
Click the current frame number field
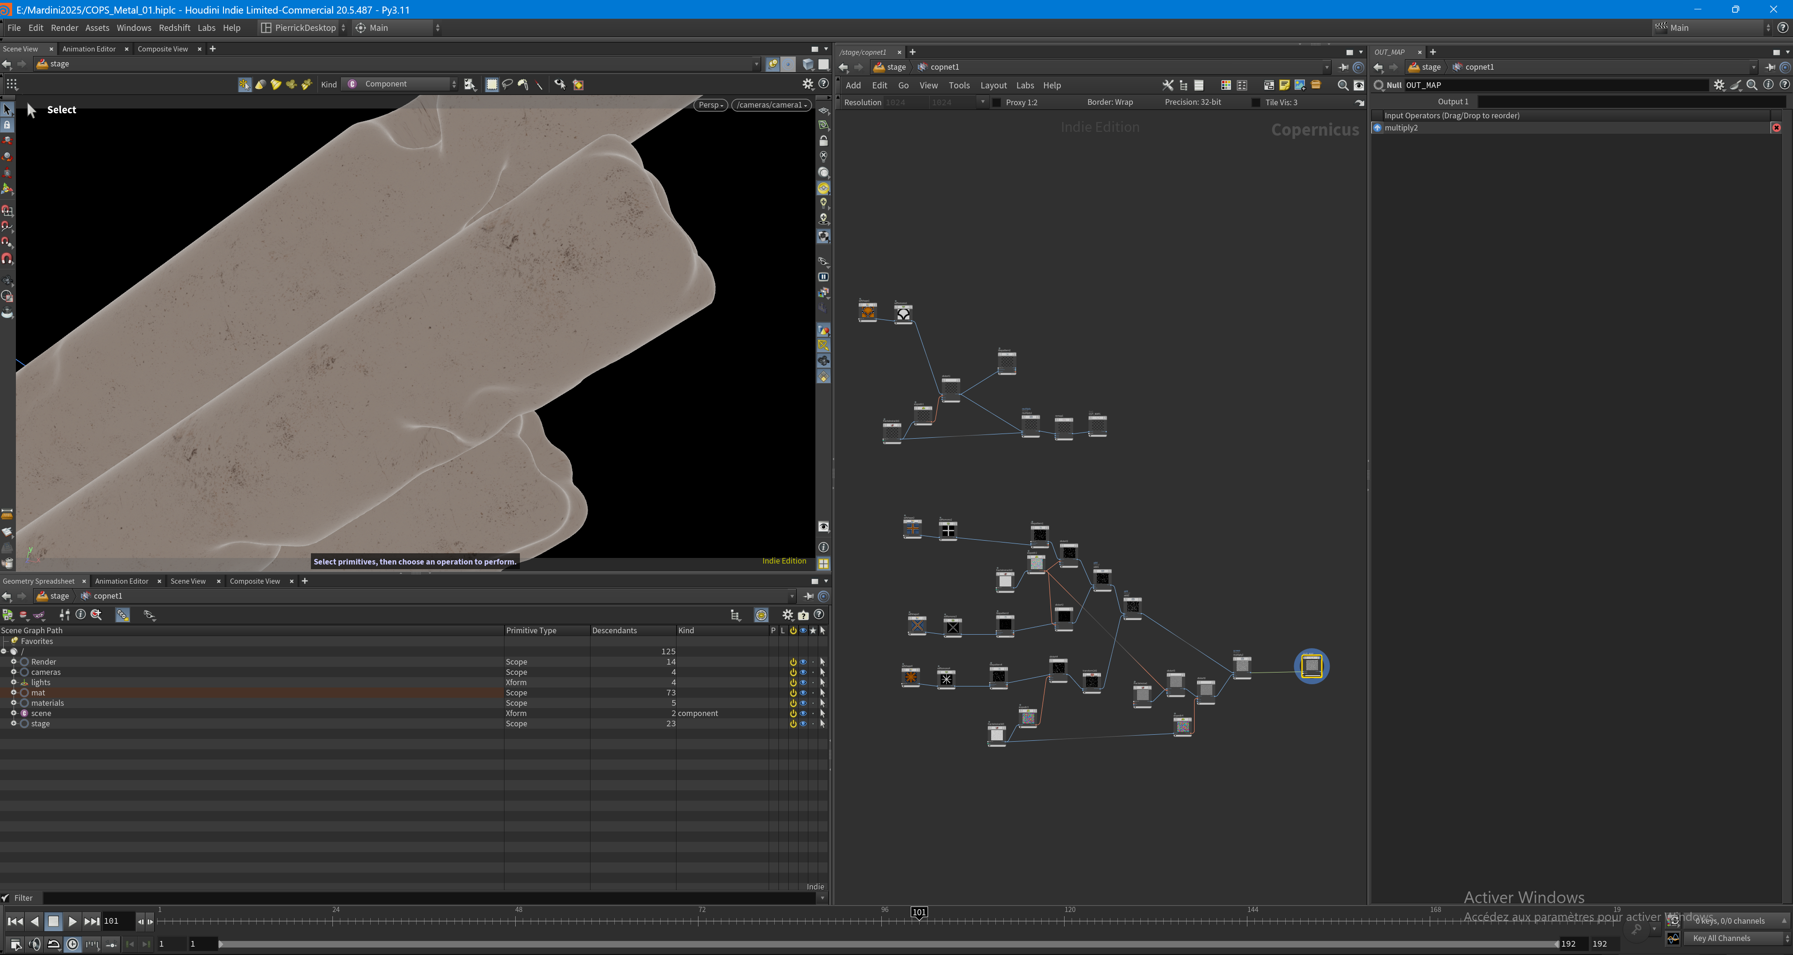(118, 922)
